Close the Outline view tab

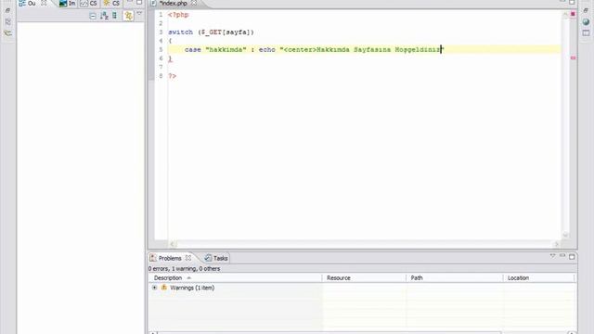click(44, 3)
